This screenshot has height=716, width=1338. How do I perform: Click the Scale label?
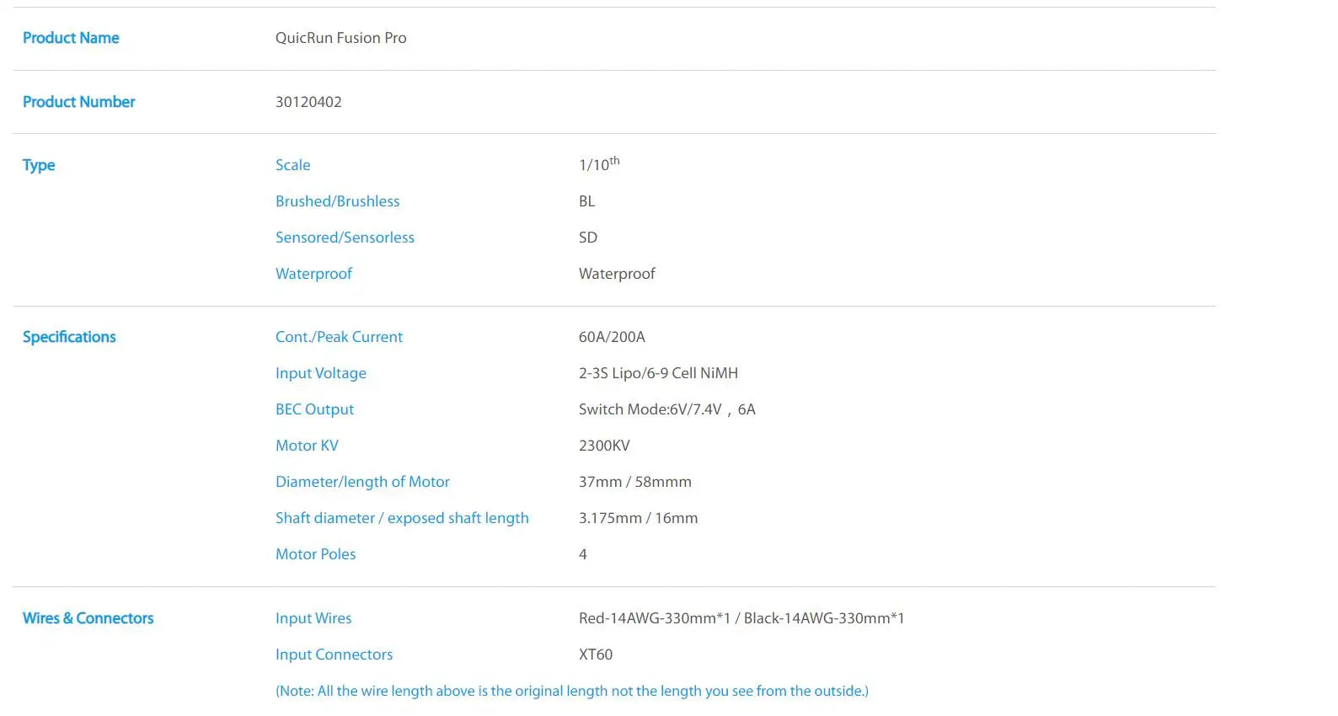[292, 165]
